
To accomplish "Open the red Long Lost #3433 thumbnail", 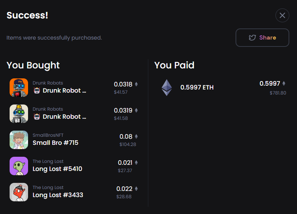I will click(x=19, y=192).
